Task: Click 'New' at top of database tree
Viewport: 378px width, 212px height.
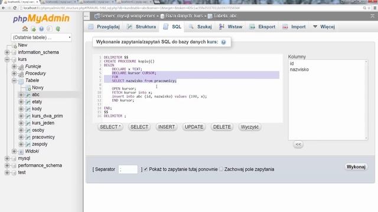Action: click(22, 45)
